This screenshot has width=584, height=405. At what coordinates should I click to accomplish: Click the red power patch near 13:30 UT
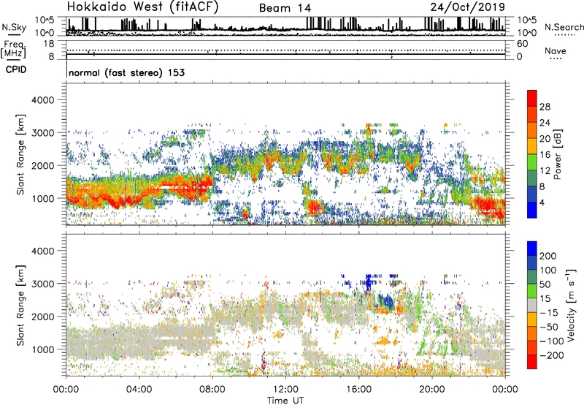pyautogui.click(x=314, y=206)
